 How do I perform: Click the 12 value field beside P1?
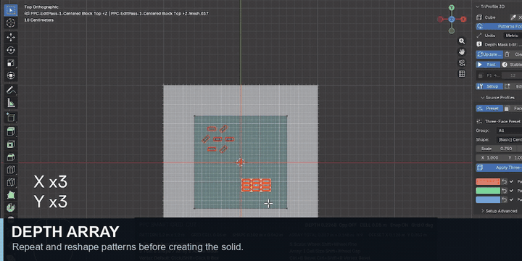(x=513, y=75)
